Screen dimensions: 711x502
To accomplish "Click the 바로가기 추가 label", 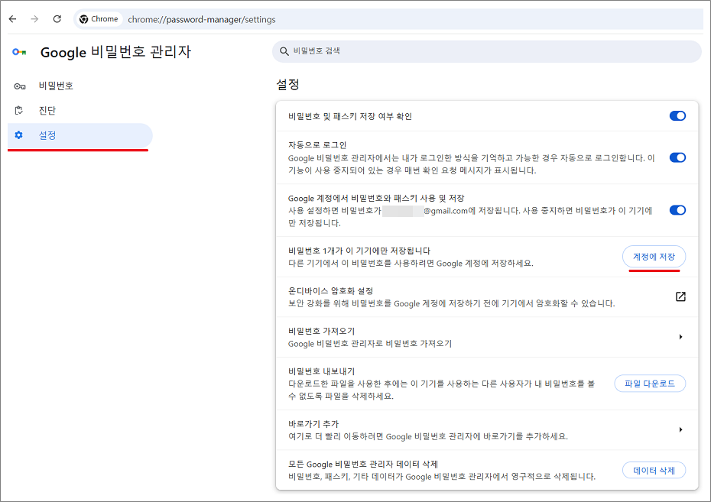I will 313,424.
